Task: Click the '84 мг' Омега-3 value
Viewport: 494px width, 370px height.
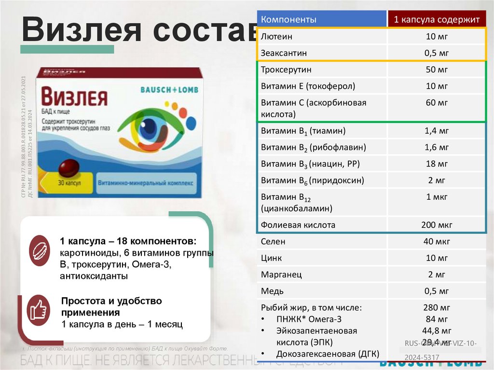Action: pos(437,319)
